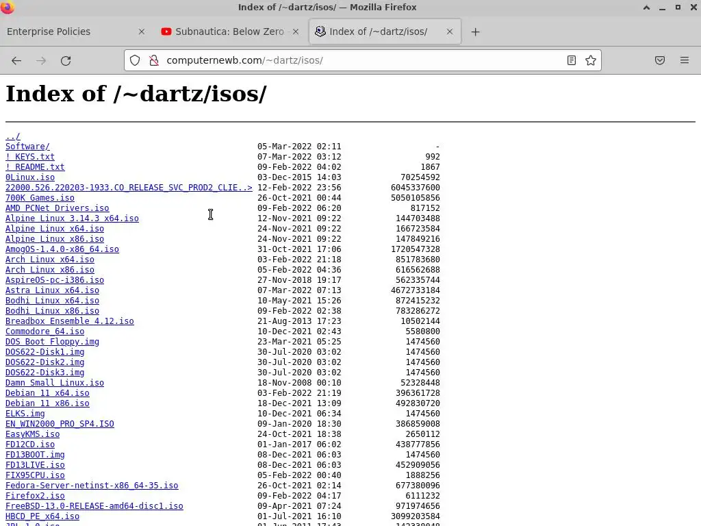The height and width of the screenshot is (526, 701).
Task: Close the Index of /~dartz/isos/ tab
Action: (450, 32)
